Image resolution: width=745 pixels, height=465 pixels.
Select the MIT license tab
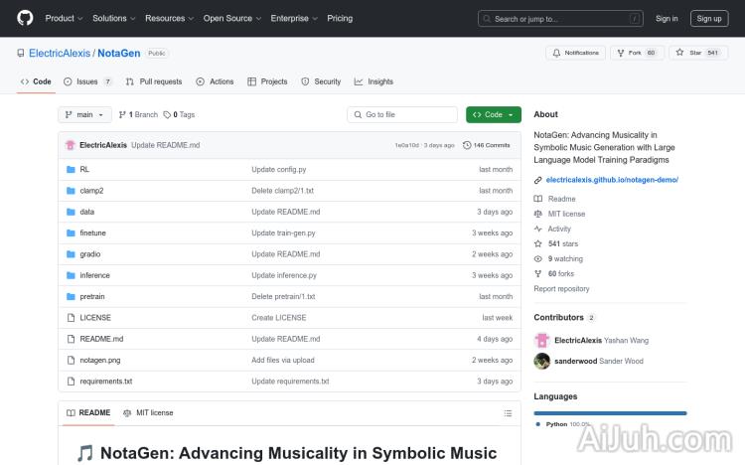(x=148, y=412)
